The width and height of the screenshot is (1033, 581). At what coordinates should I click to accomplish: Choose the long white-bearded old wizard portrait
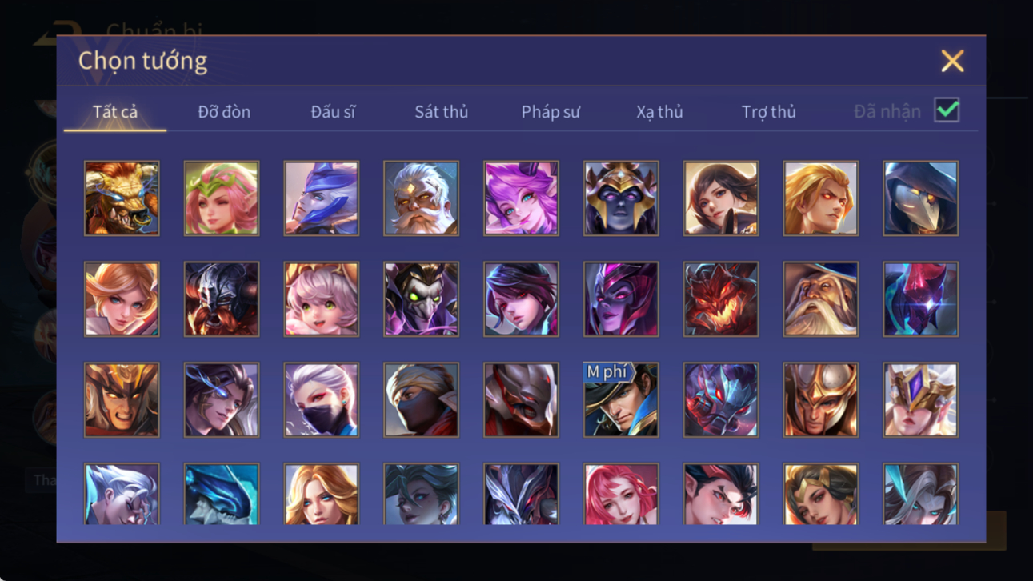tap(820, 299)
